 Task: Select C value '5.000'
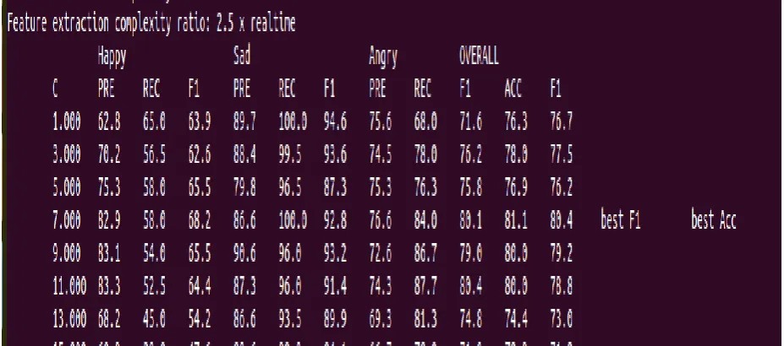tap(67, 187)
